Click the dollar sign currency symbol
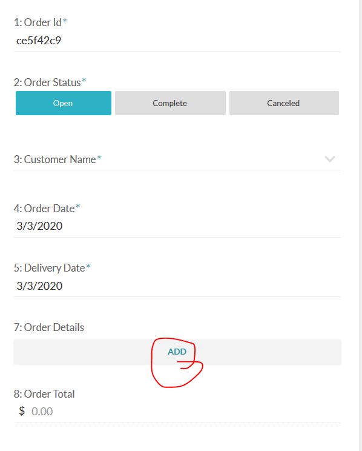 coord(22,411)
